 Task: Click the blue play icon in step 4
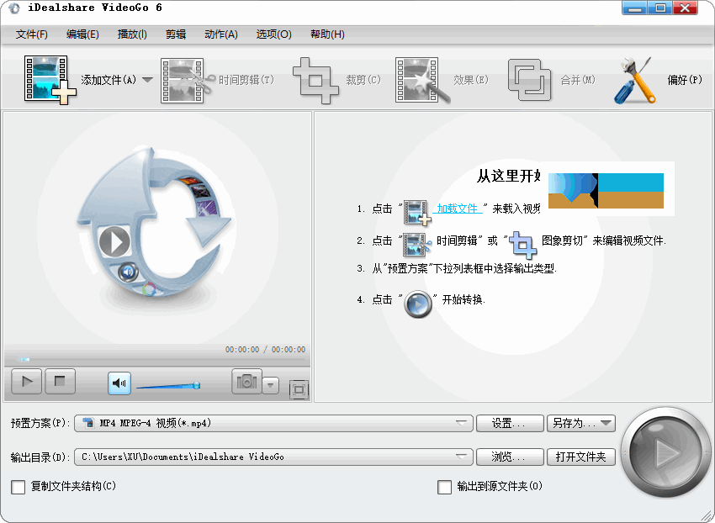tap(418, 304)
